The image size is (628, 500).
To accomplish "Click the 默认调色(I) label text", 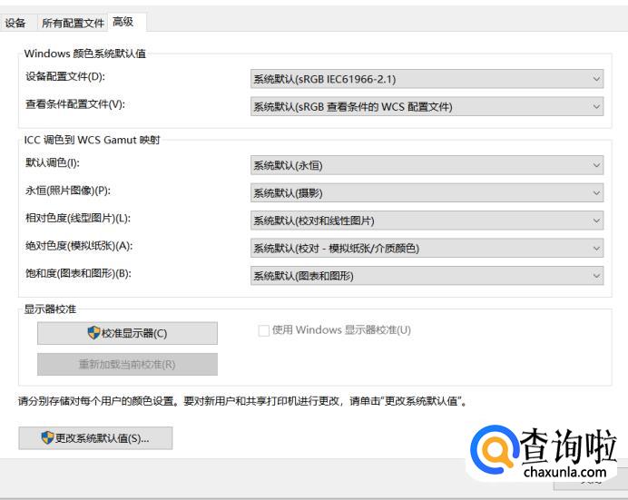I will pos(53,163).
